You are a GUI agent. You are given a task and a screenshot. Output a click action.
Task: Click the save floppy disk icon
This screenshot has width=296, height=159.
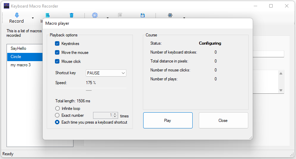click(143, 15)
